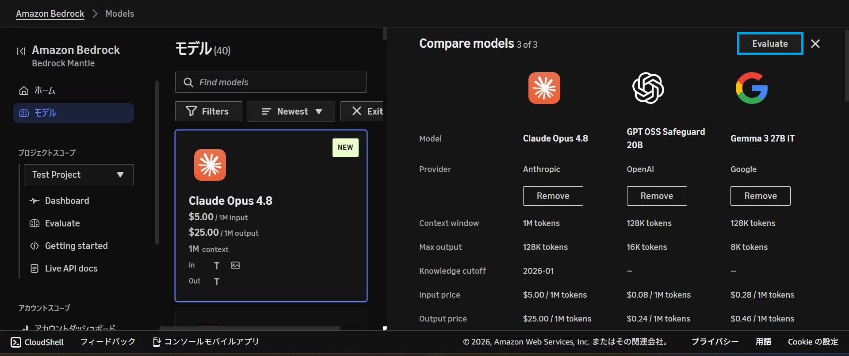Select the Claude Opus 4.8 model card
The image size is (849, 356).
point(271,216)
